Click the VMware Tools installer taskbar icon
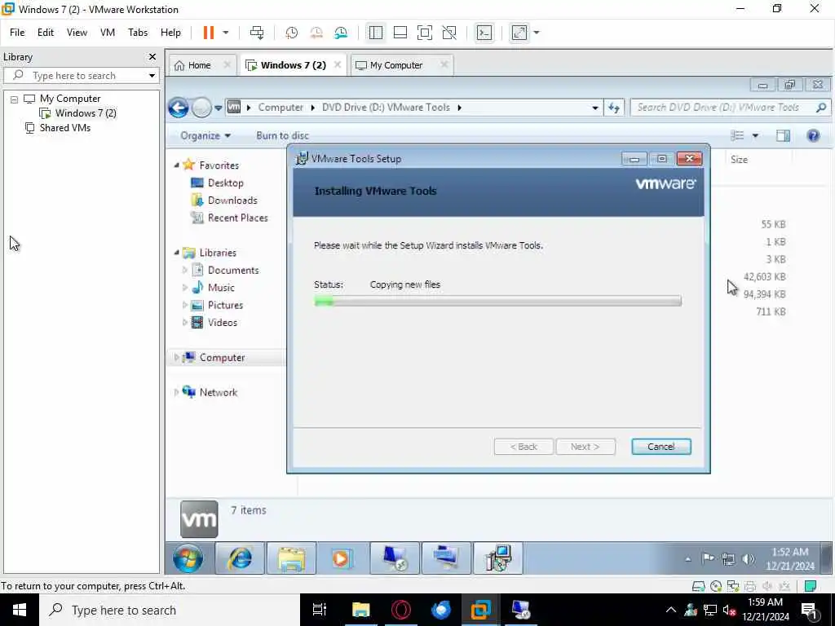 pyautogui.click(x=498, y=558)
